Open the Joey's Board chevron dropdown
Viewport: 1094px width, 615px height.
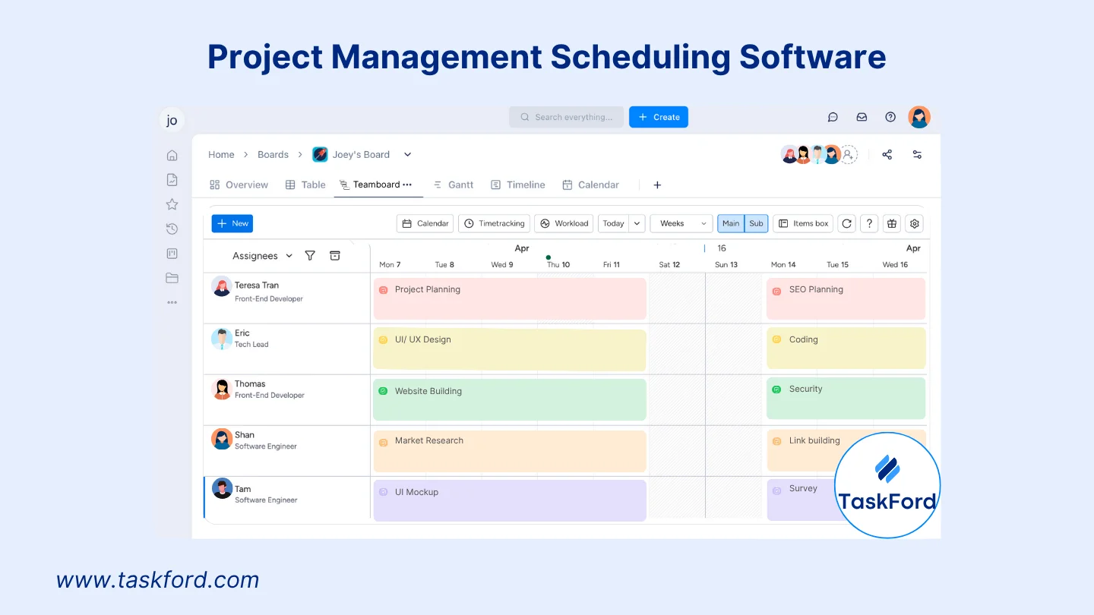407,155
